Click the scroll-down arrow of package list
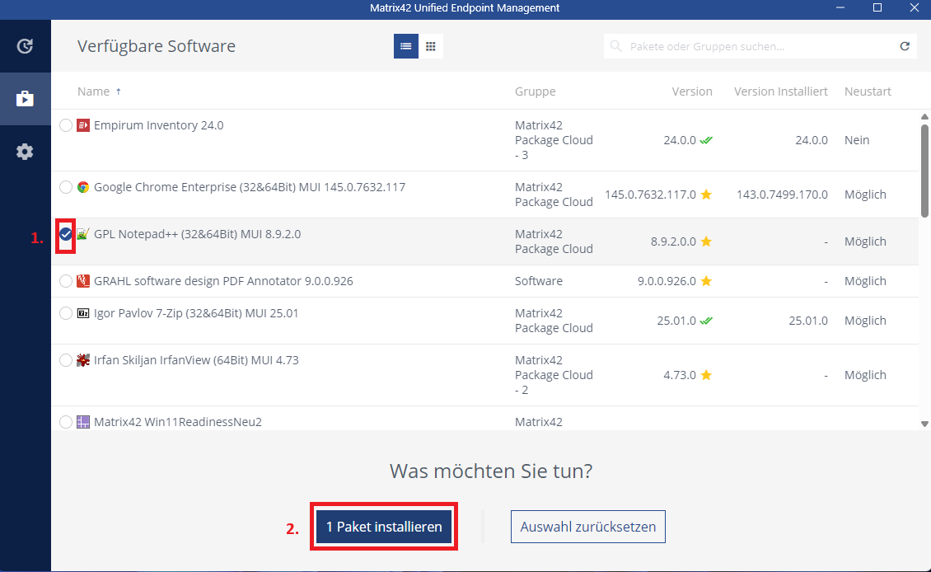 (924, 423)
